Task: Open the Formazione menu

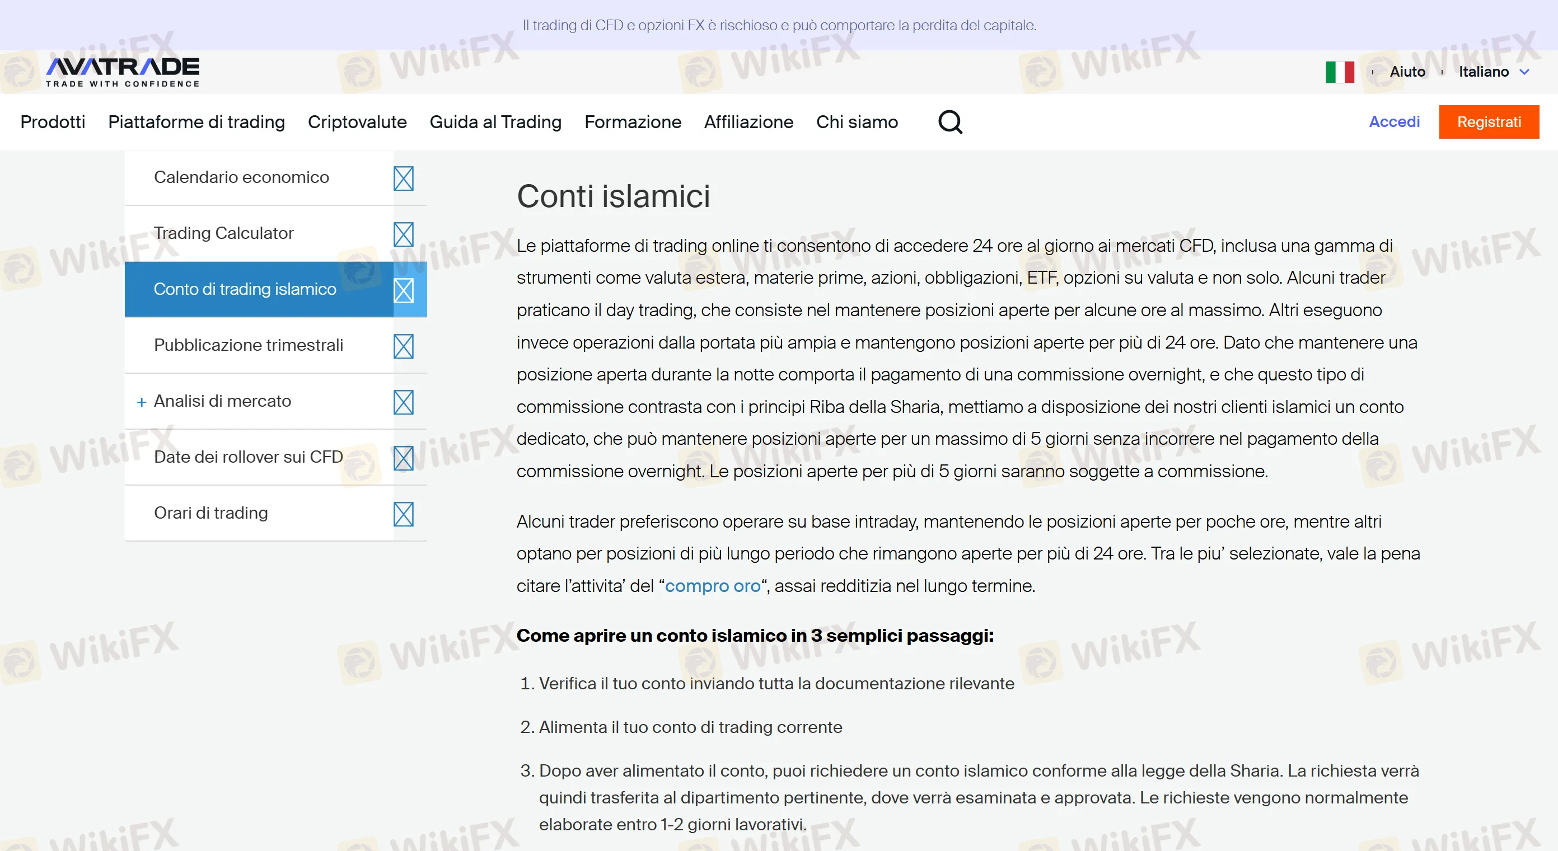Action: click(x=632, y=122)
